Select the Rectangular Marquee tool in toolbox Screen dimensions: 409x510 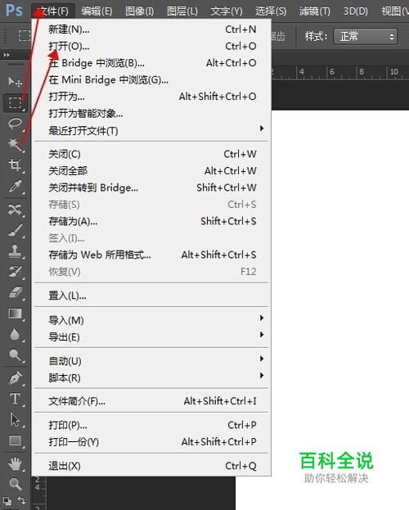pyautogui.click(x=15, y=103)
